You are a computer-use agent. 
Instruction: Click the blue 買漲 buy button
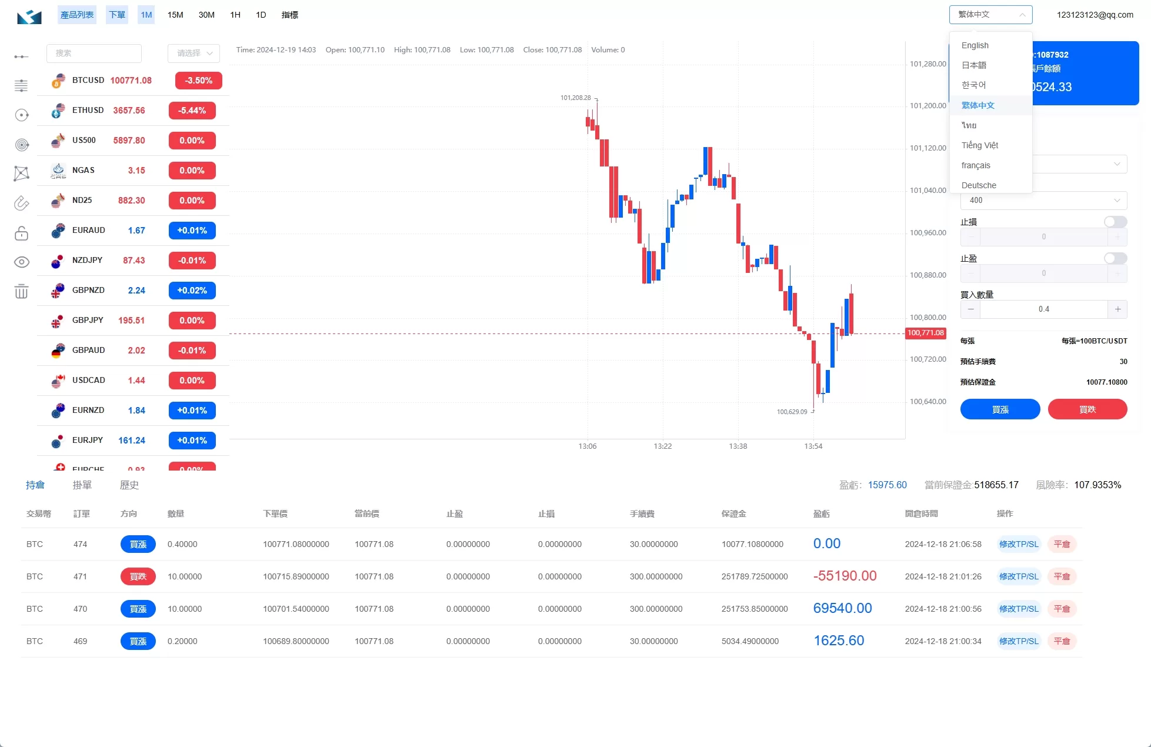point(1000,409)
